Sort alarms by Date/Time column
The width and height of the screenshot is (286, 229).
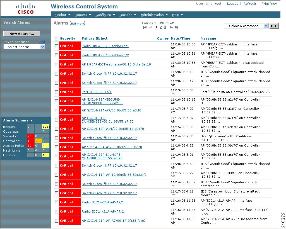181,38
